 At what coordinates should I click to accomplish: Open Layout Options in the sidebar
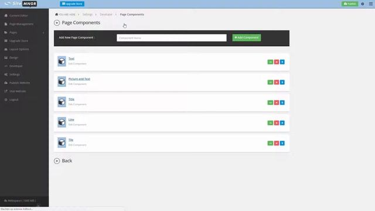pos(19,49)
